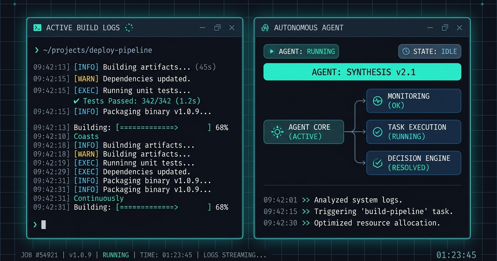This screenshot has width=497, height=261.
Task: Click the AGENT: SYNTHESIS v2.1 banner
Action: coord(362,72)
